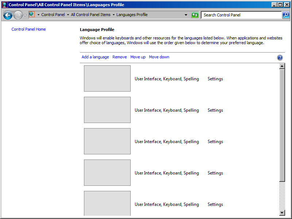Click the Control Panel icon in the address bar
The height and width of the screenshot is (219, 292).
tap(32, 15)
